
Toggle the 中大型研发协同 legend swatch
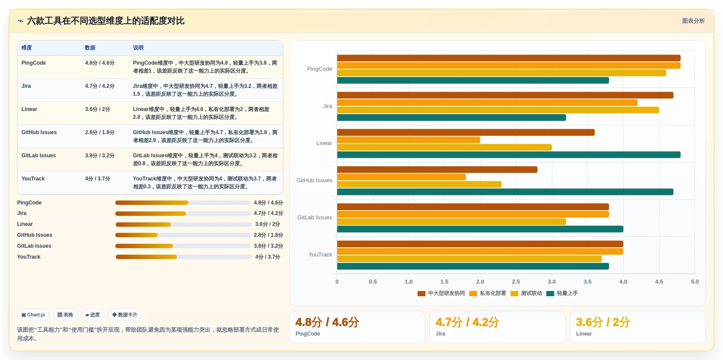click(x=421, y=294)
